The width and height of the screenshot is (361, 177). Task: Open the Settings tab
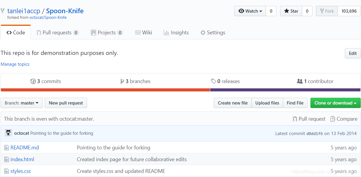pos(213,33)
